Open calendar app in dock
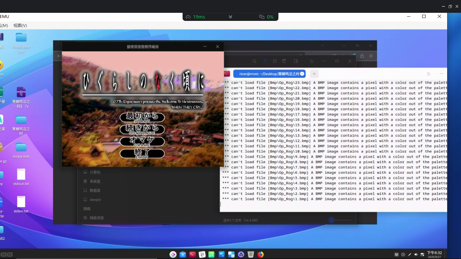The width and height of the screenshot is (461, 259). (202, 255)
